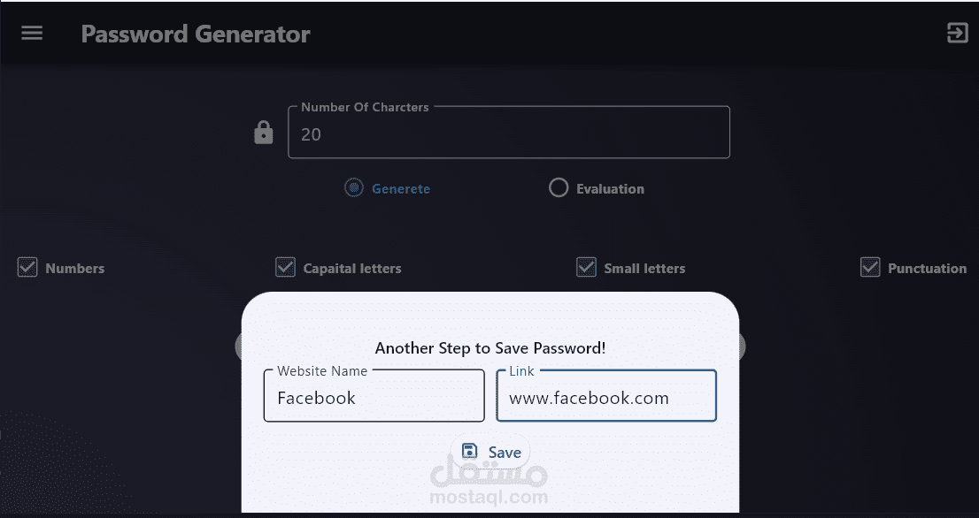Disable the Small letters checkbox
The height and width of the screenshot is (518, 979).
pyautogui.click(x=586, y=268)
